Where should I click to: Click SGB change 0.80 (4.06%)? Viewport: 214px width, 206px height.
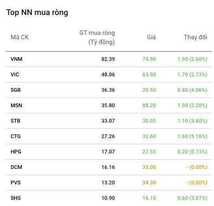[192, 90]
